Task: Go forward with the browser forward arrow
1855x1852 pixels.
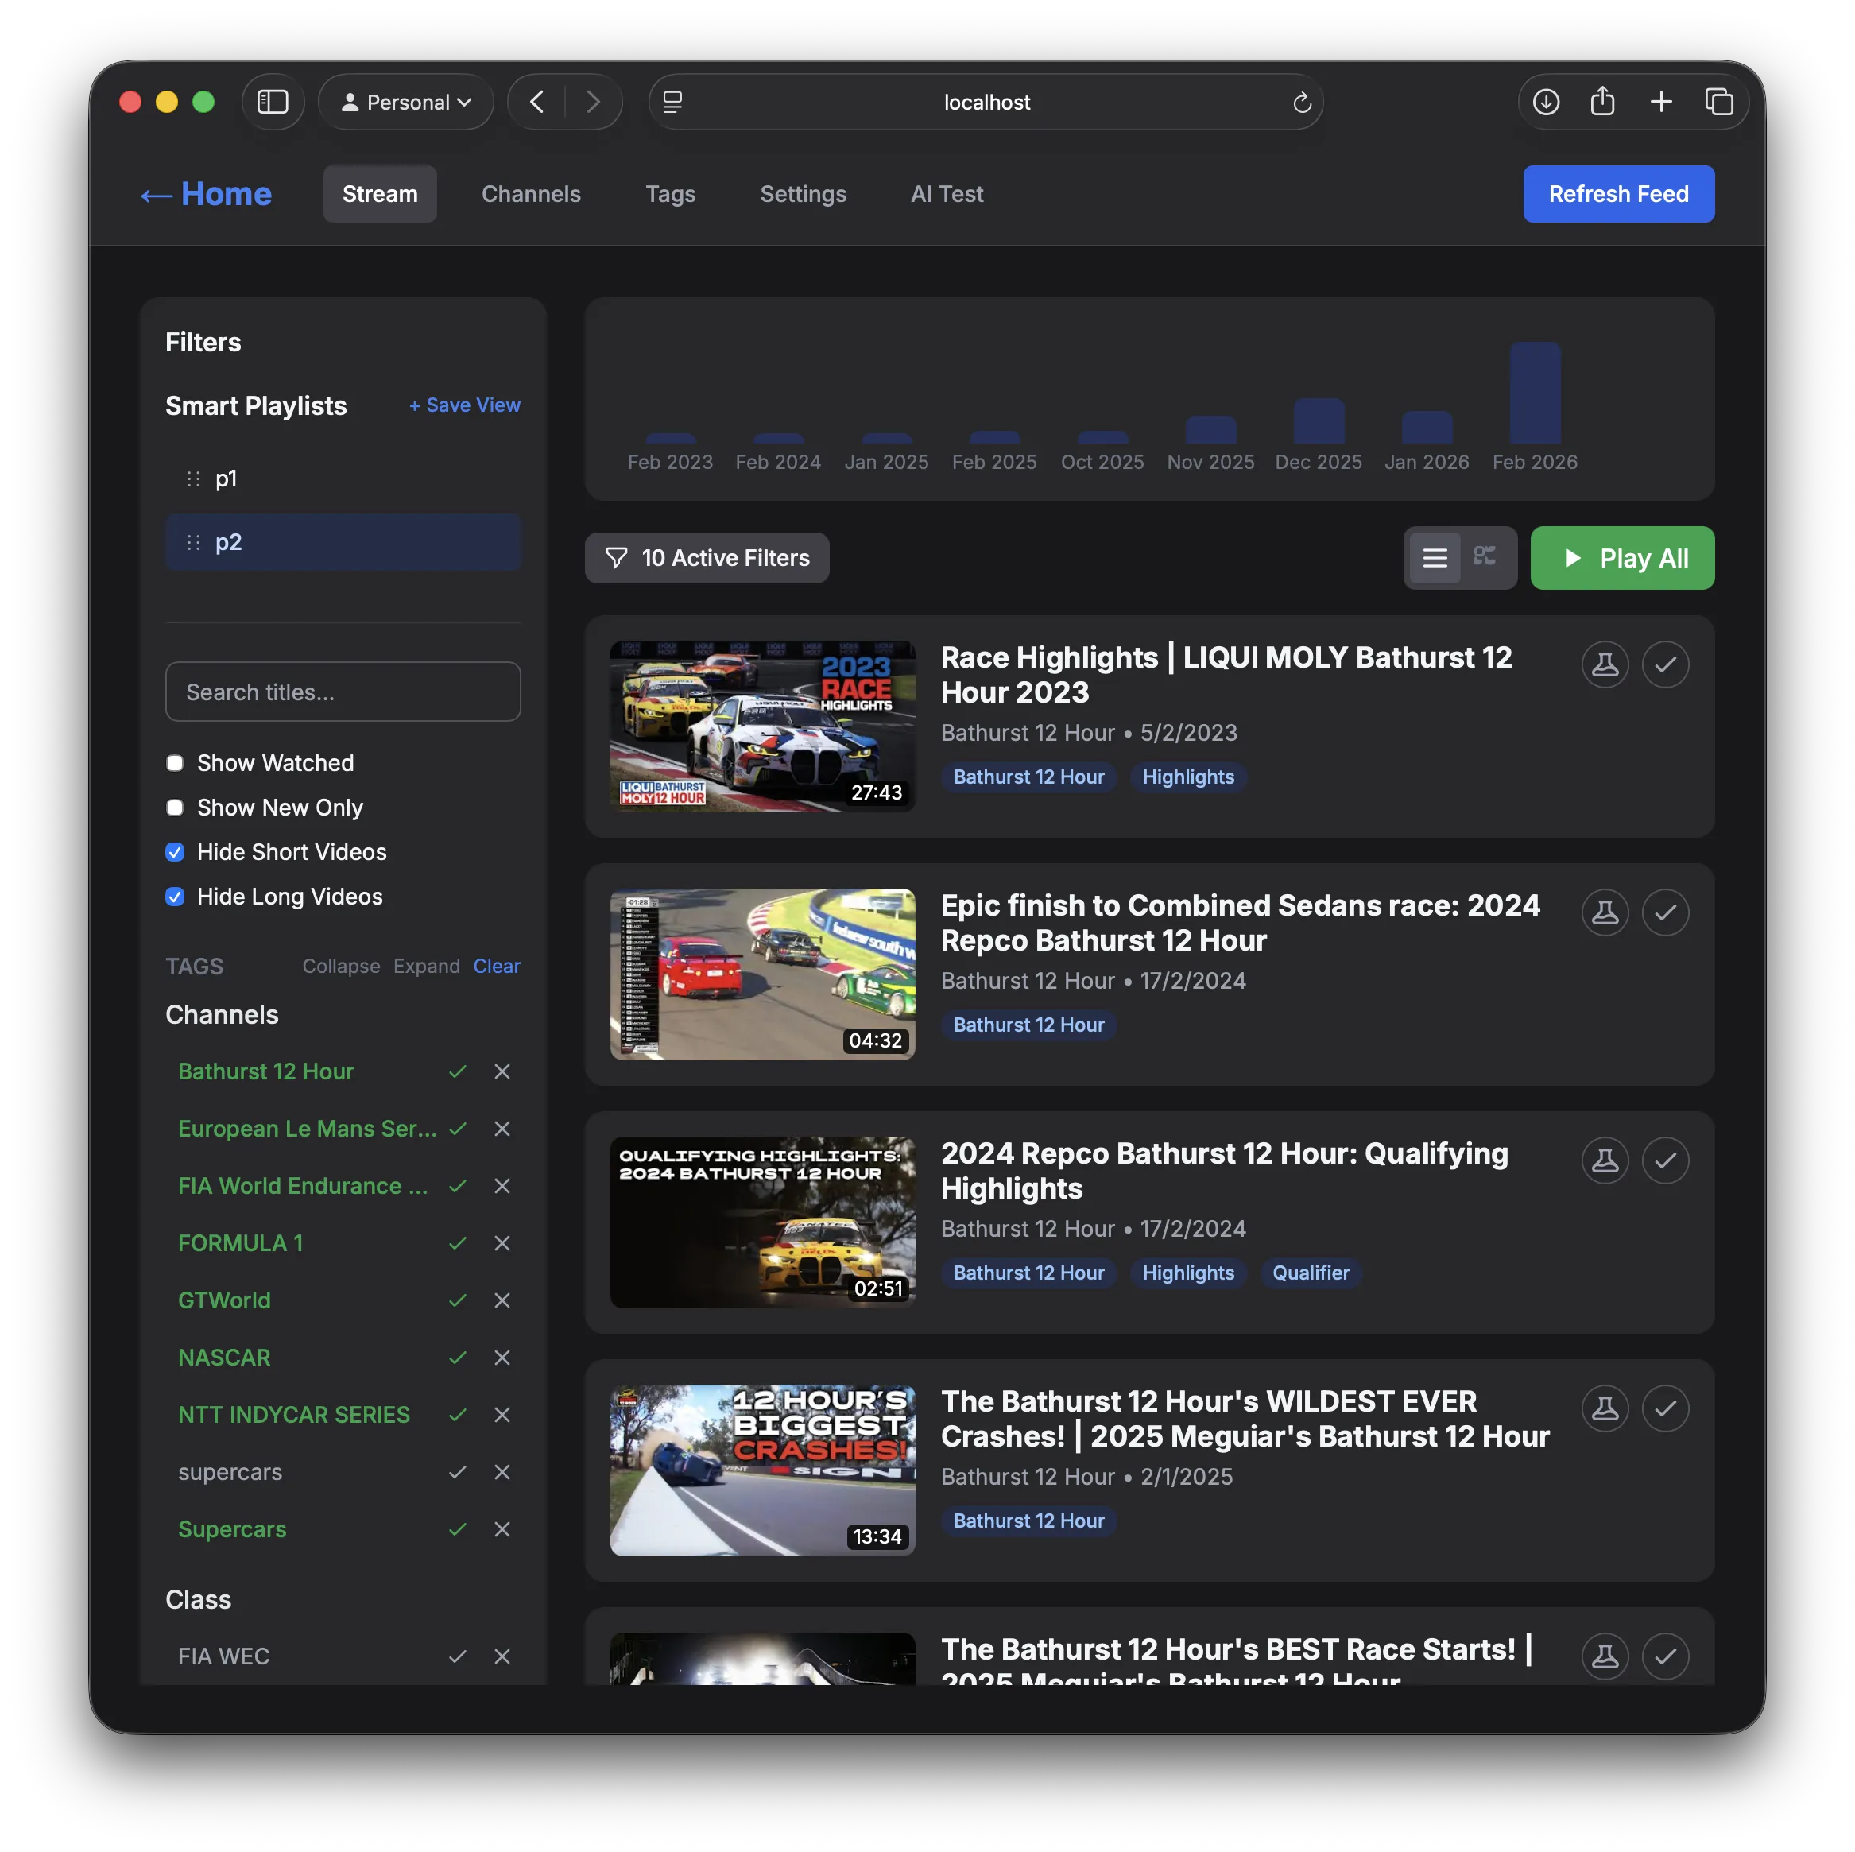Action: (x=592, y=102)
